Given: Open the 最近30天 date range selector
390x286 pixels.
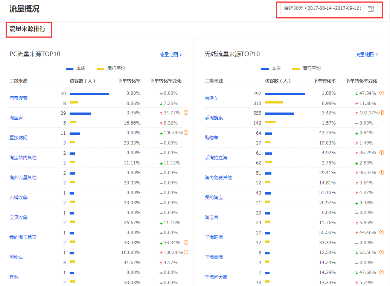Looking at the screenshot, I should click(322, 8).
